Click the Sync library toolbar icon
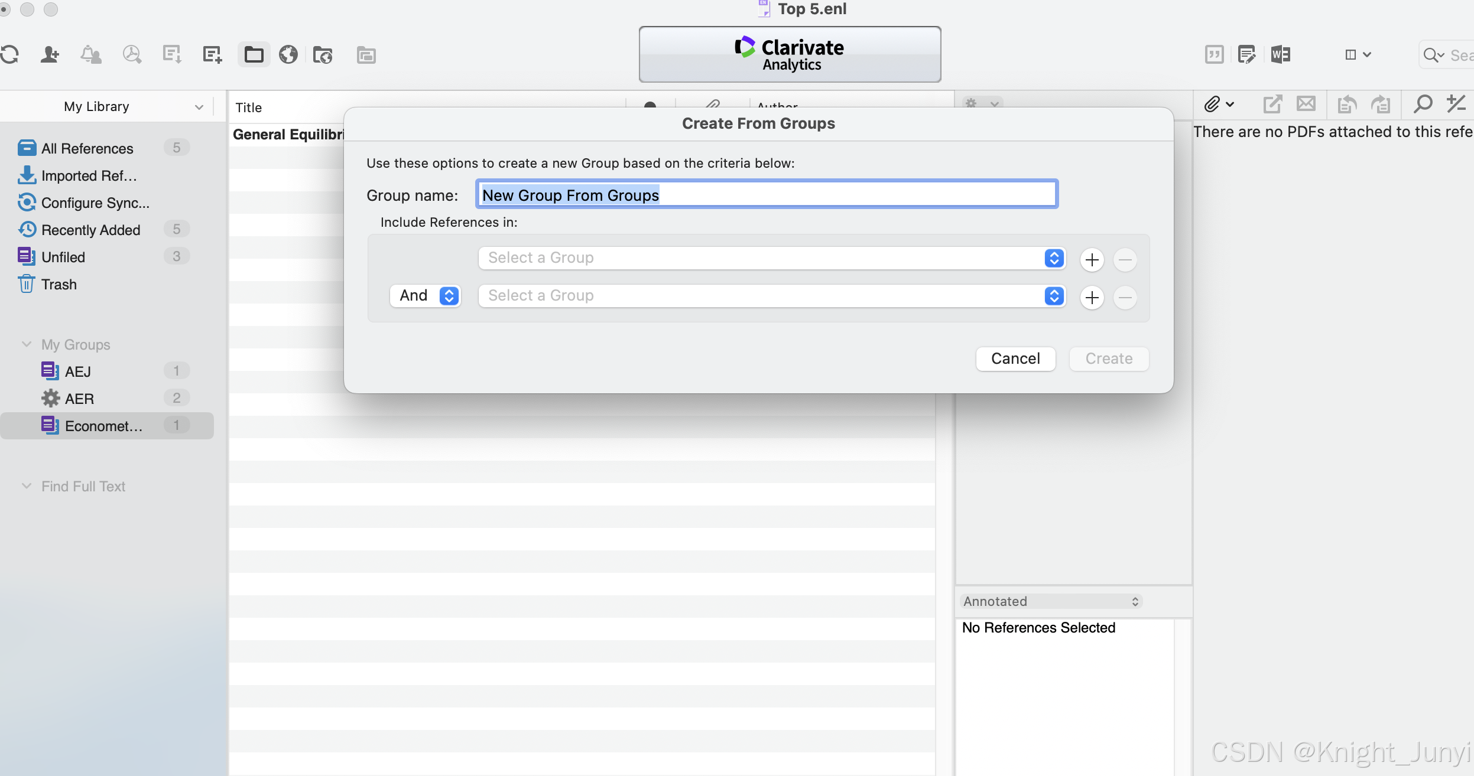The width and height of the screenshot is (1474, 776). coord(9,55)
